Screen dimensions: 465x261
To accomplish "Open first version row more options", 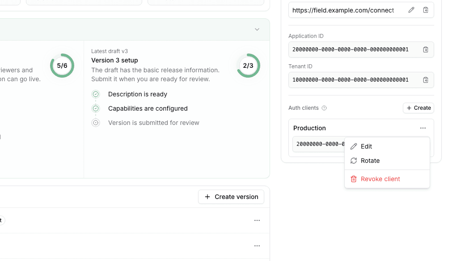I will click(x=257, y=220).
